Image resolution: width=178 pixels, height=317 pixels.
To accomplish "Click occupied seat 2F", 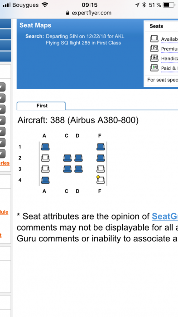I will 101,158.
